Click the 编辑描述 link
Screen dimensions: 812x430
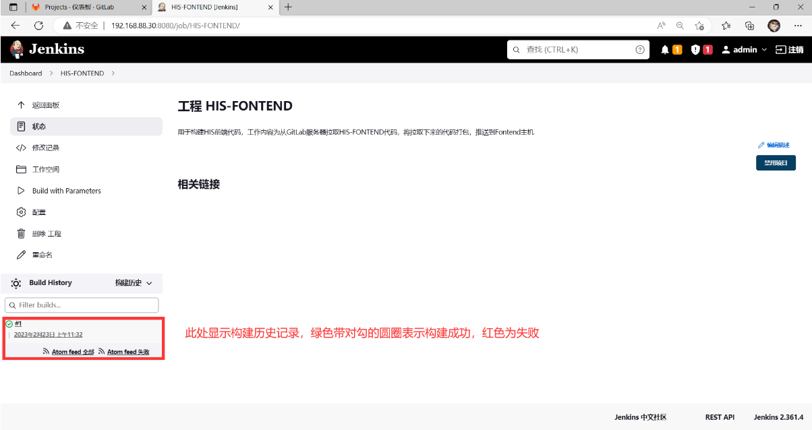click(x=774, y=145)
